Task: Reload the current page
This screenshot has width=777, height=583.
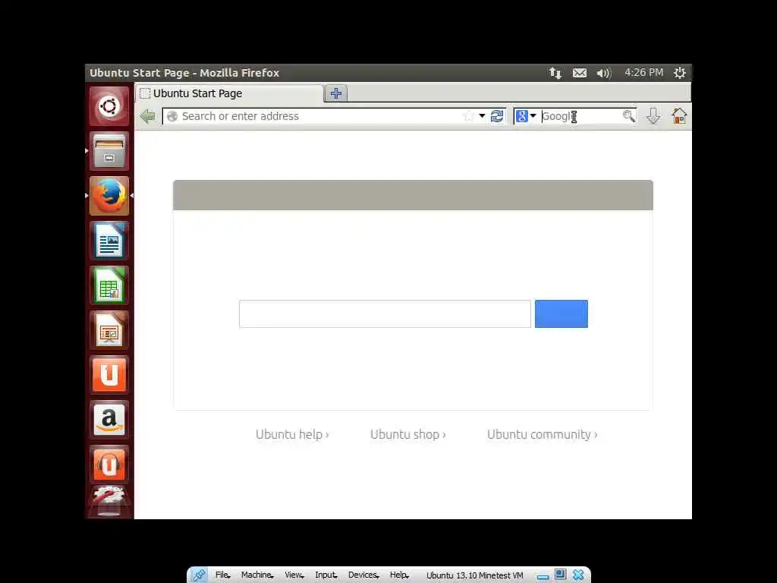Action: 497,116
